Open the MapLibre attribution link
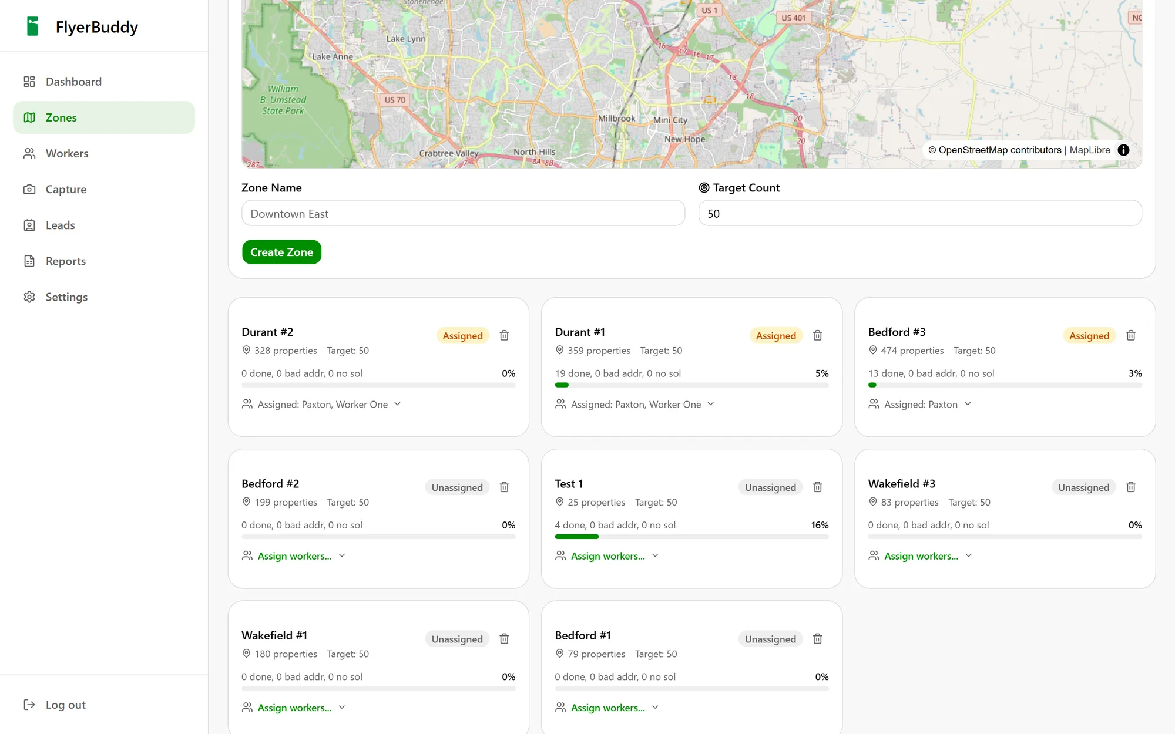Viewport: 1175px width, 734px height. [1090, 150]
